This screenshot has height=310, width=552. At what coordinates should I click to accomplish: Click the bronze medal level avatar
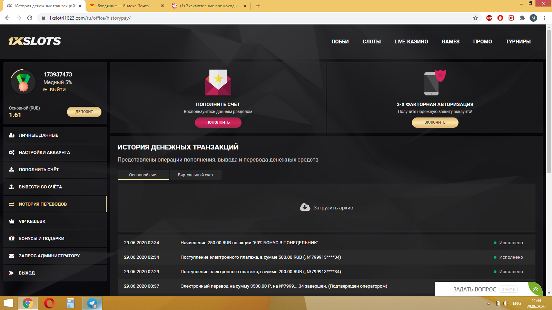[x=23, y=82]
